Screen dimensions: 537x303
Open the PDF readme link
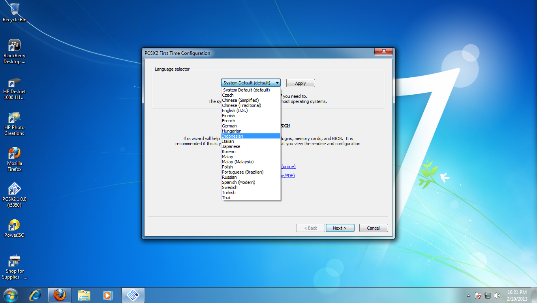tap(288, 176)
